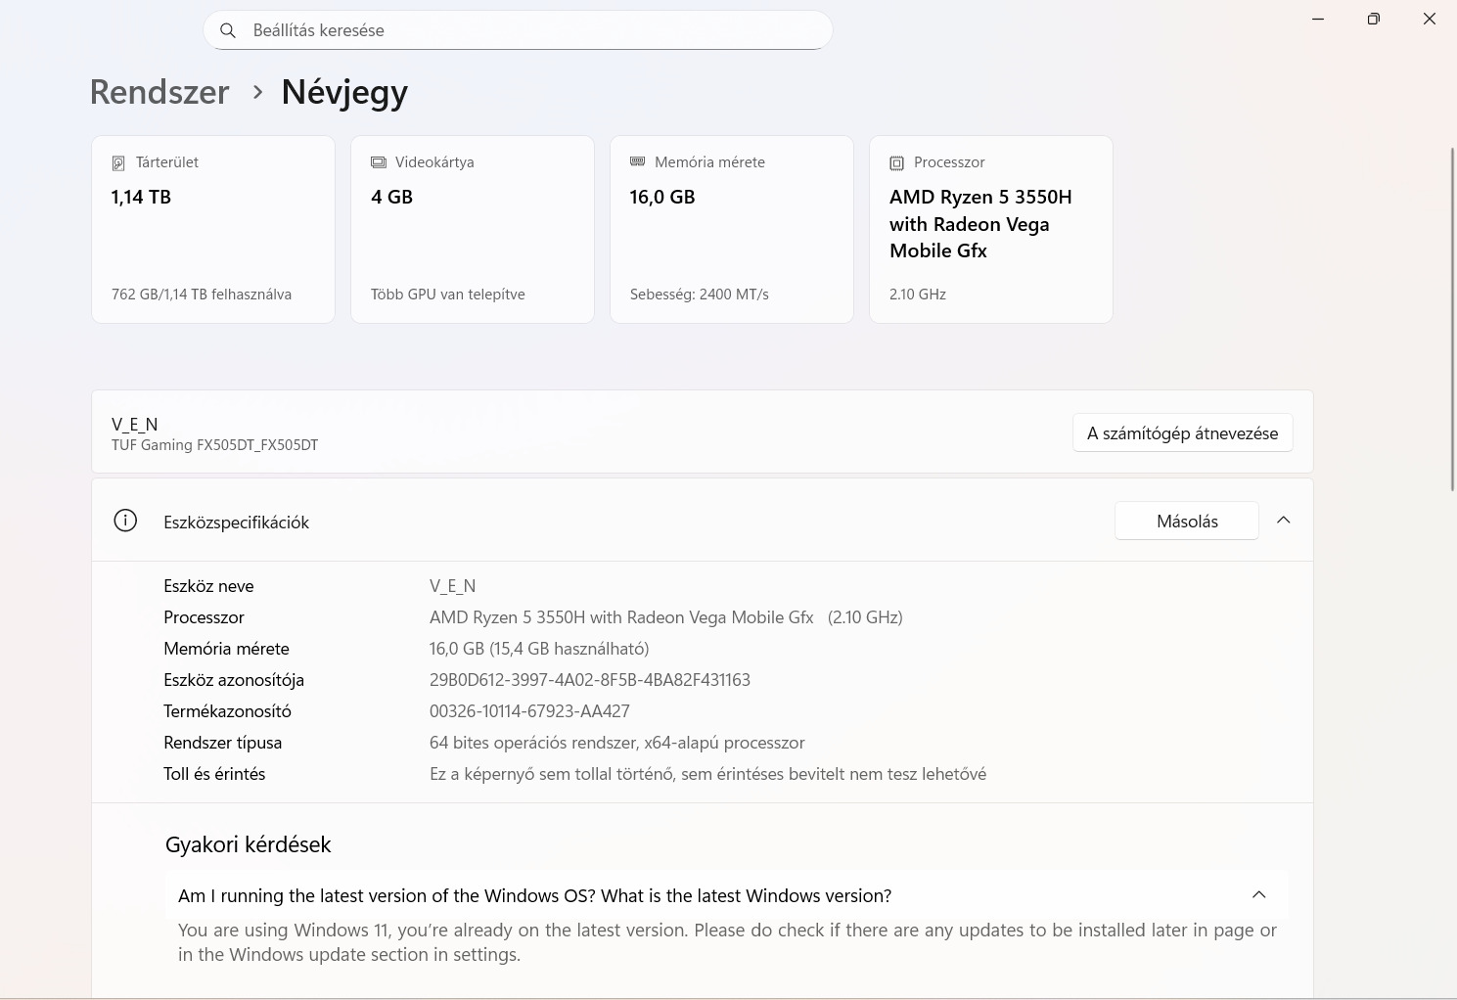Restore down the Settings window
Viewport: 1457px width, 1000px height.
click(1374, 19)
